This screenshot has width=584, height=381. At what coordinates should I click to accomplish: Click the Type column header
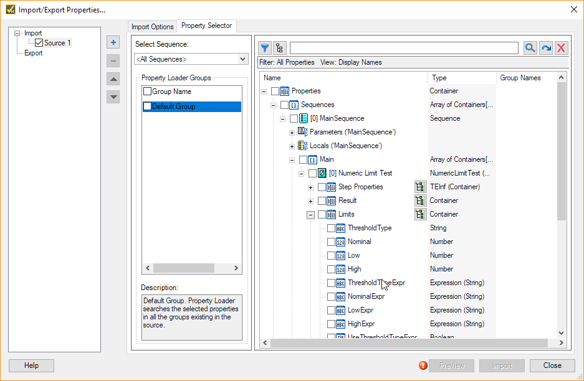462,78
